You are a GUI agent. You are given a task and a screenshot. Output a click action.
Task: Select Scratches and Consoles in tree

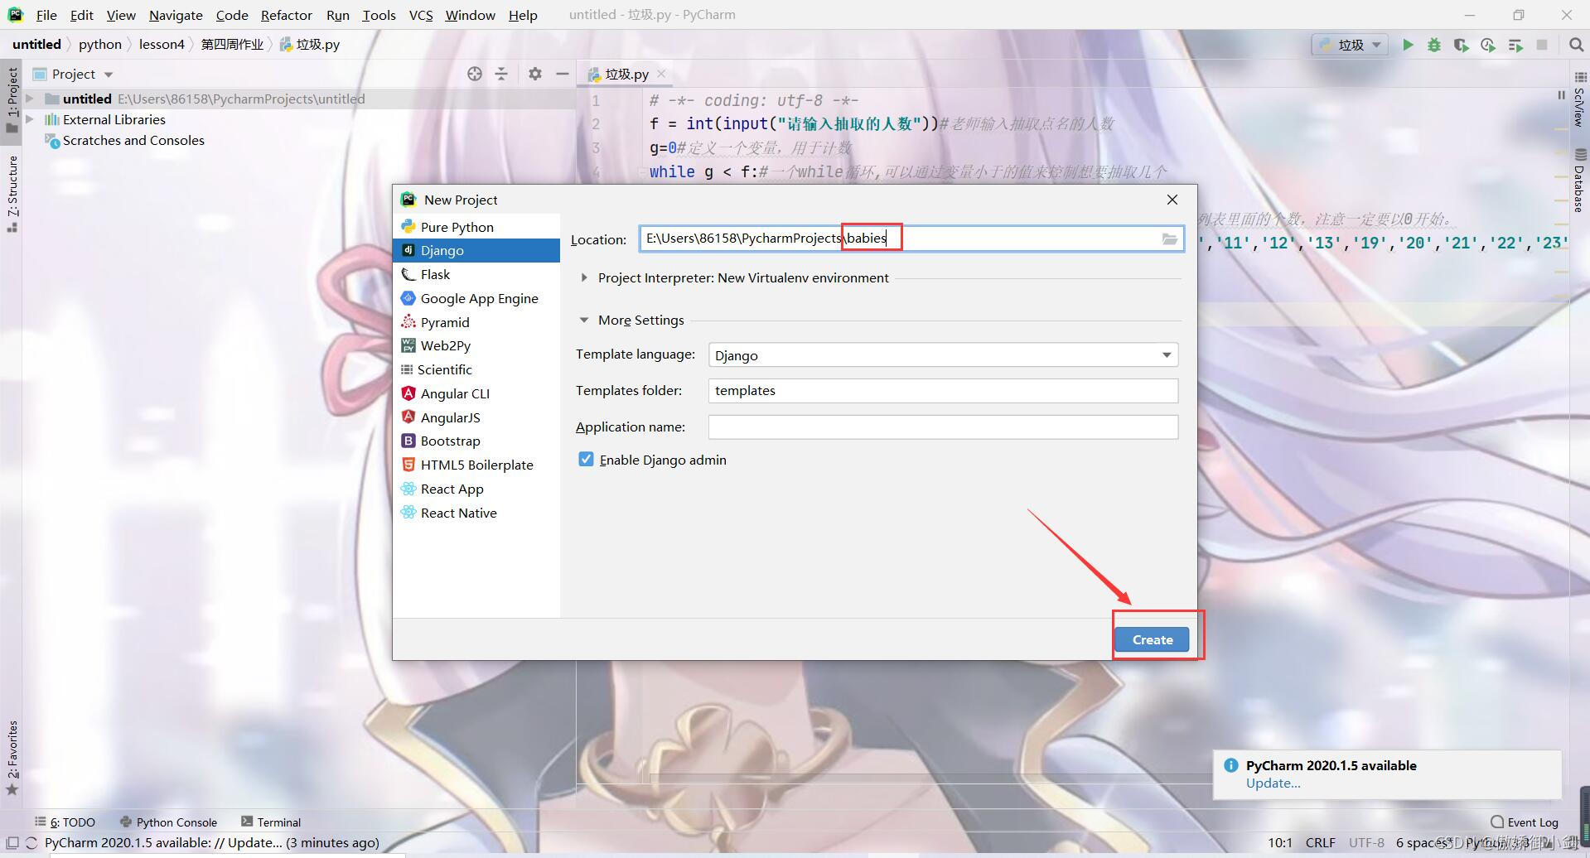(133, 140)
